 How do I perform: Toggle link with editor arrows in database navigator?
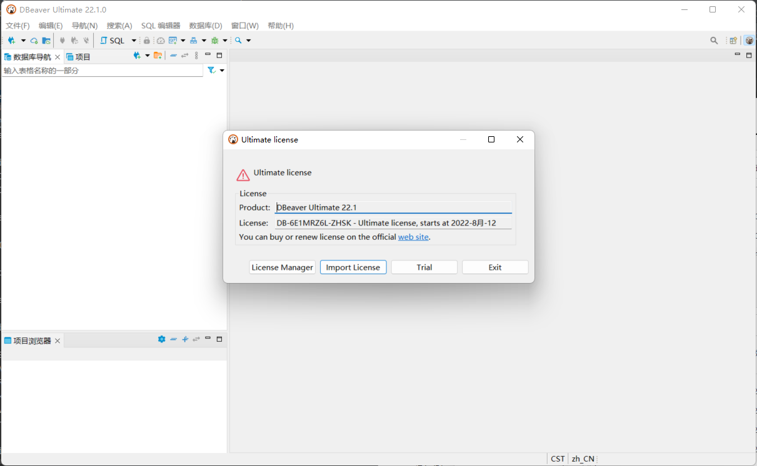[x=185, y=56]
